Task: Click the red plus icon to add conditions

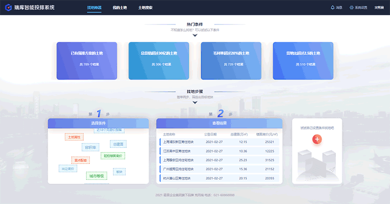Action: tap(317, 139)
